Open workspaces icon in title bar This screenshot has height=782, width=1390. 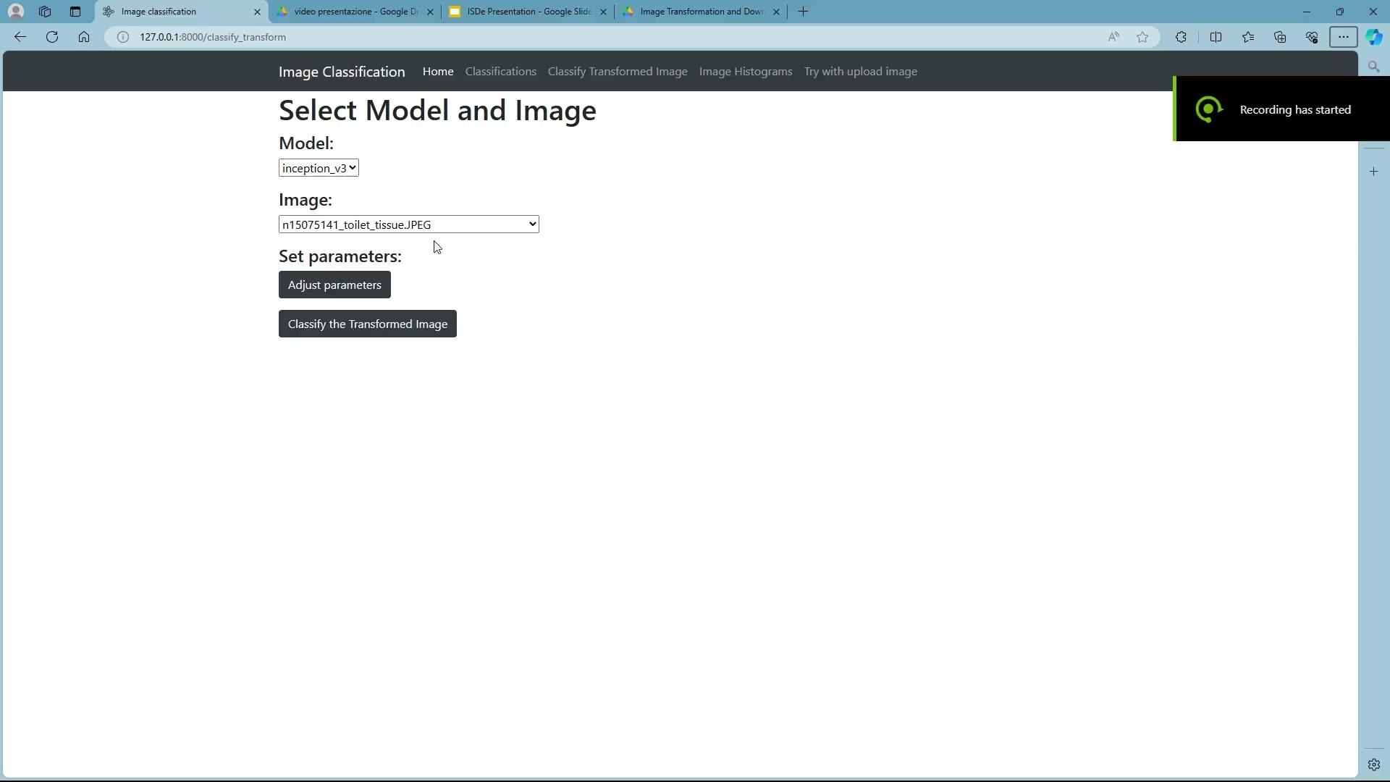tap(45, 12)
